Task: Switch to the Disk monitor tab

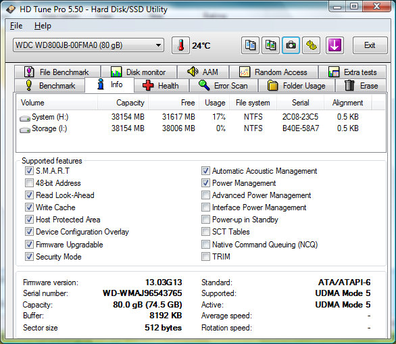Action: click(x=139, y=72)
